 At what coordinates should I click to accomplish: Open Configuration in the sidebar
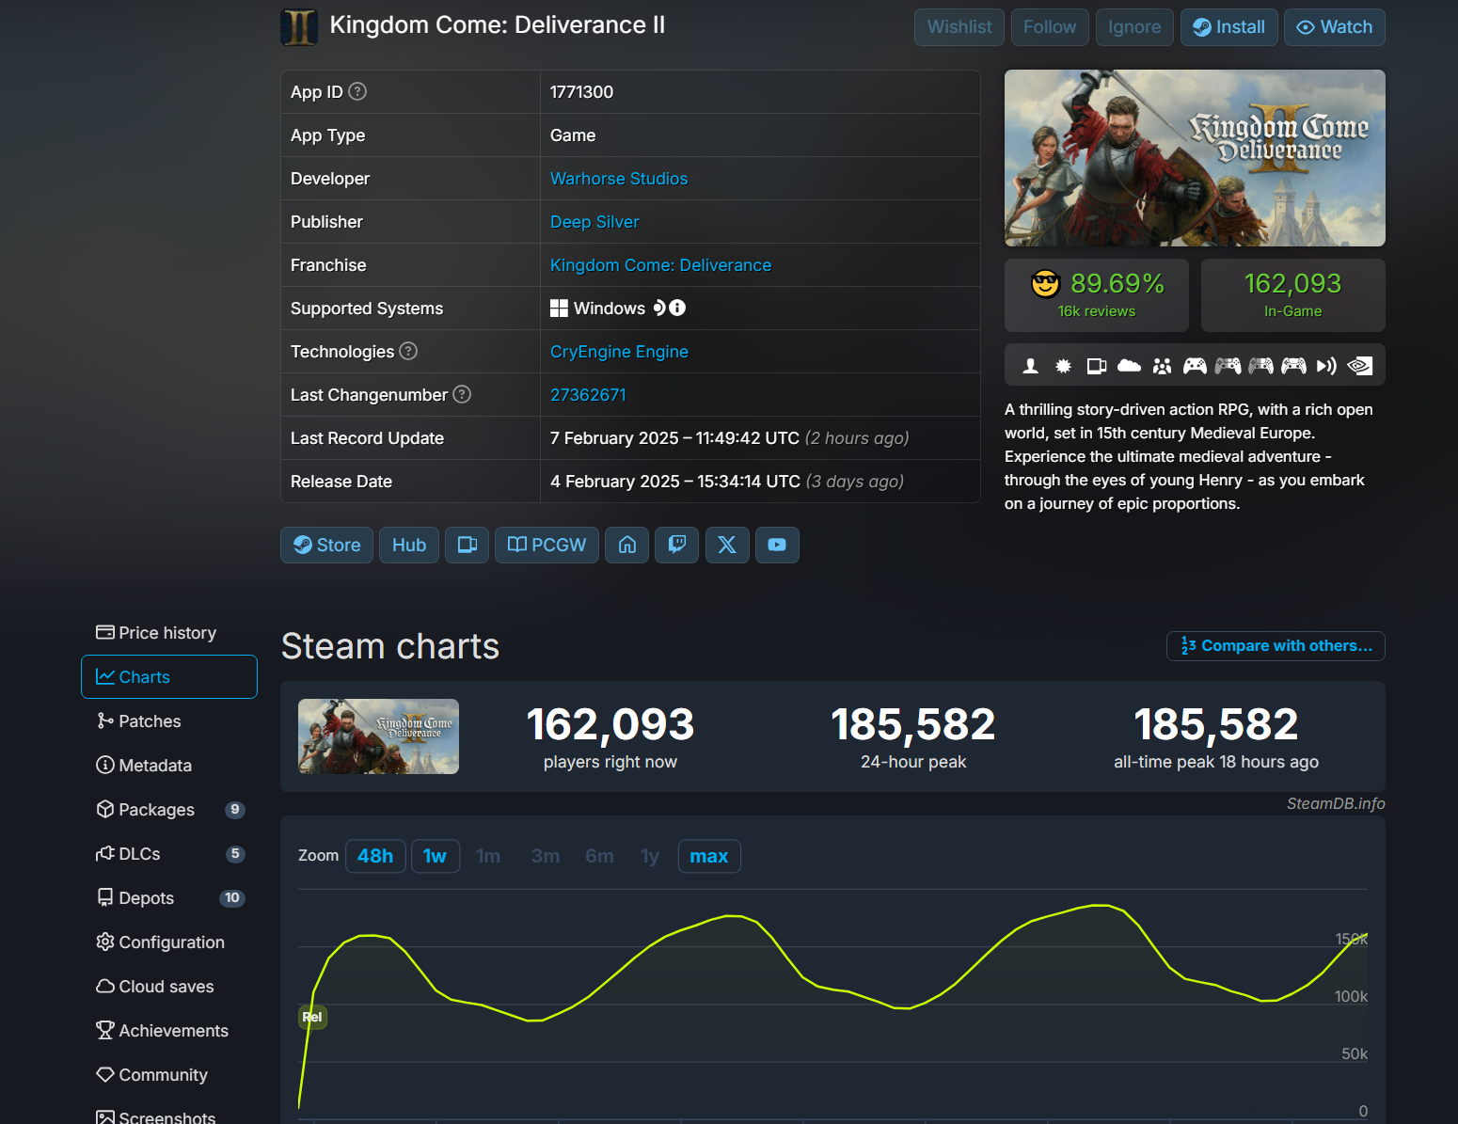169,942
